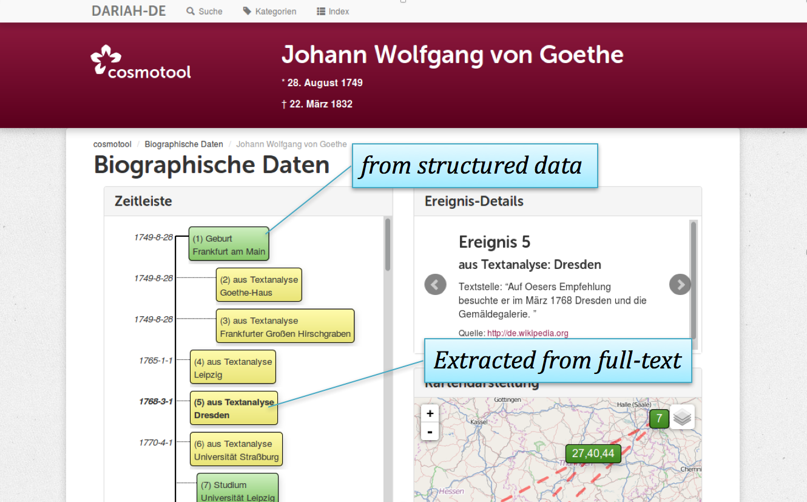Open the de.wikipedia.org source link
The width and height of the screenshot is (807, 502).
[527, 333]
